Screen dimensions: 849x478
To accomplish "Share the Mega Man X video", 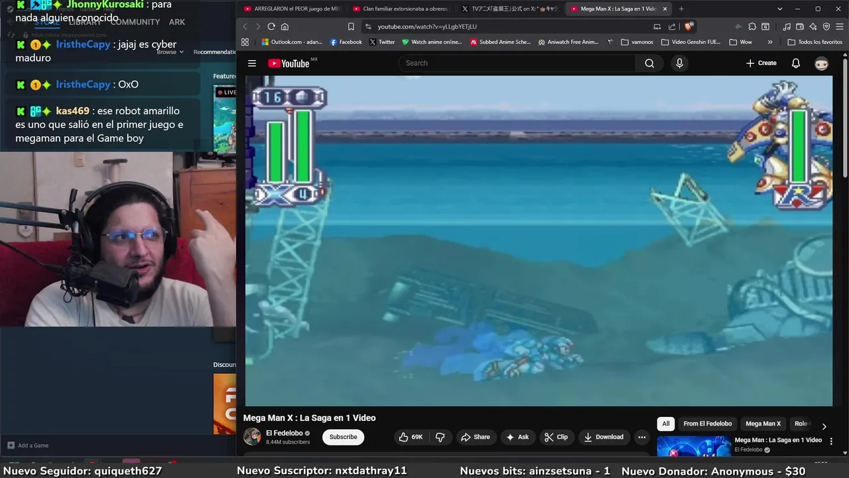I will (x=476, y=437).
